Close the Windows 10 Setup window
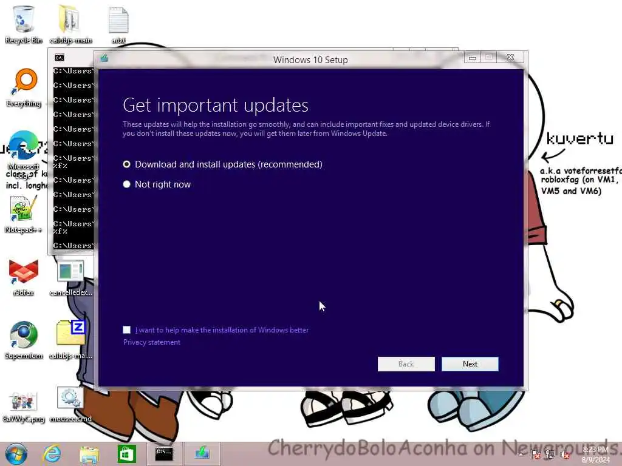Image resolution: width=622 pixels, height=466 pixels. point(510,58)
